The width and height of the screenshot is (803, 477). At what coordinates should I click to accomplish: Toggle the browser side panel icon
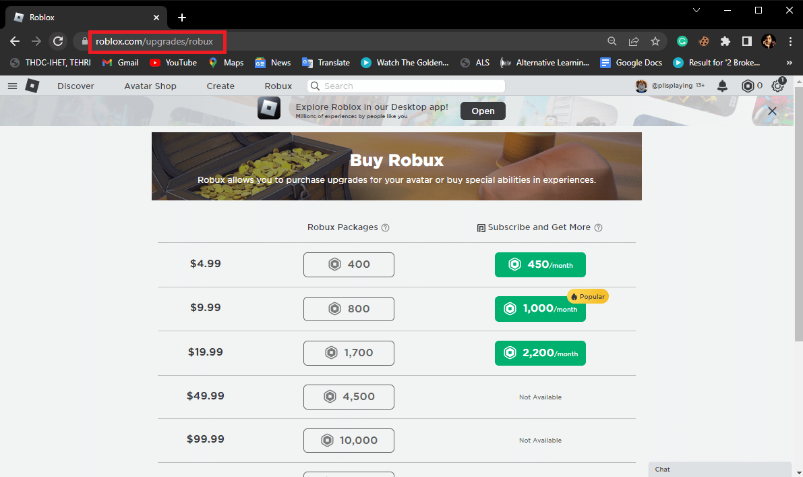point(746,42)
